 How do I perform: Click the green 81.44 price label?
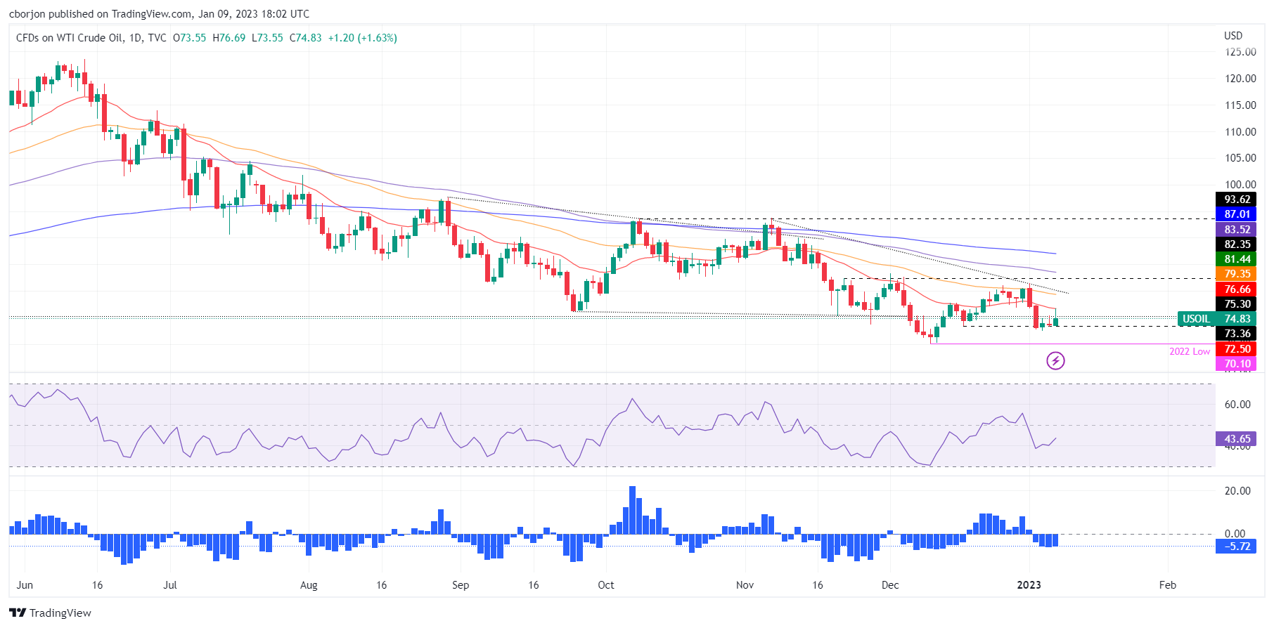click(1237, 259)
